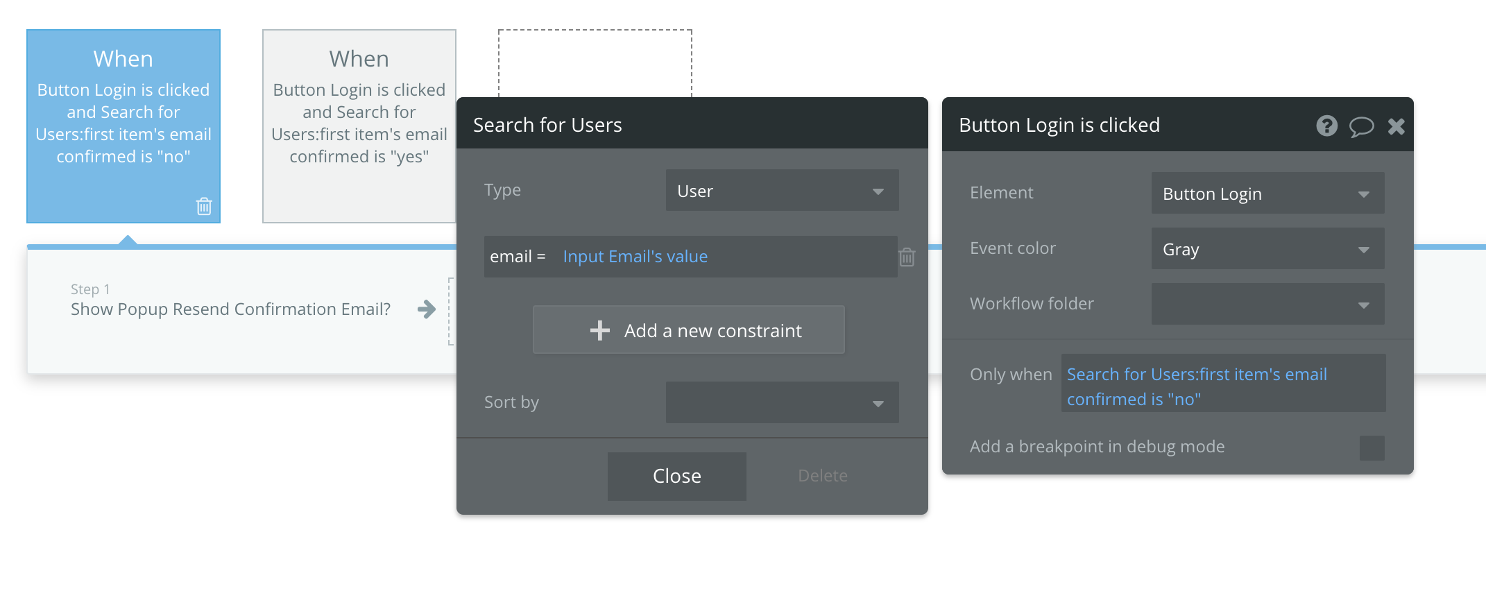
Task: Click the arrow after Step 1
Action: (427, 309)
